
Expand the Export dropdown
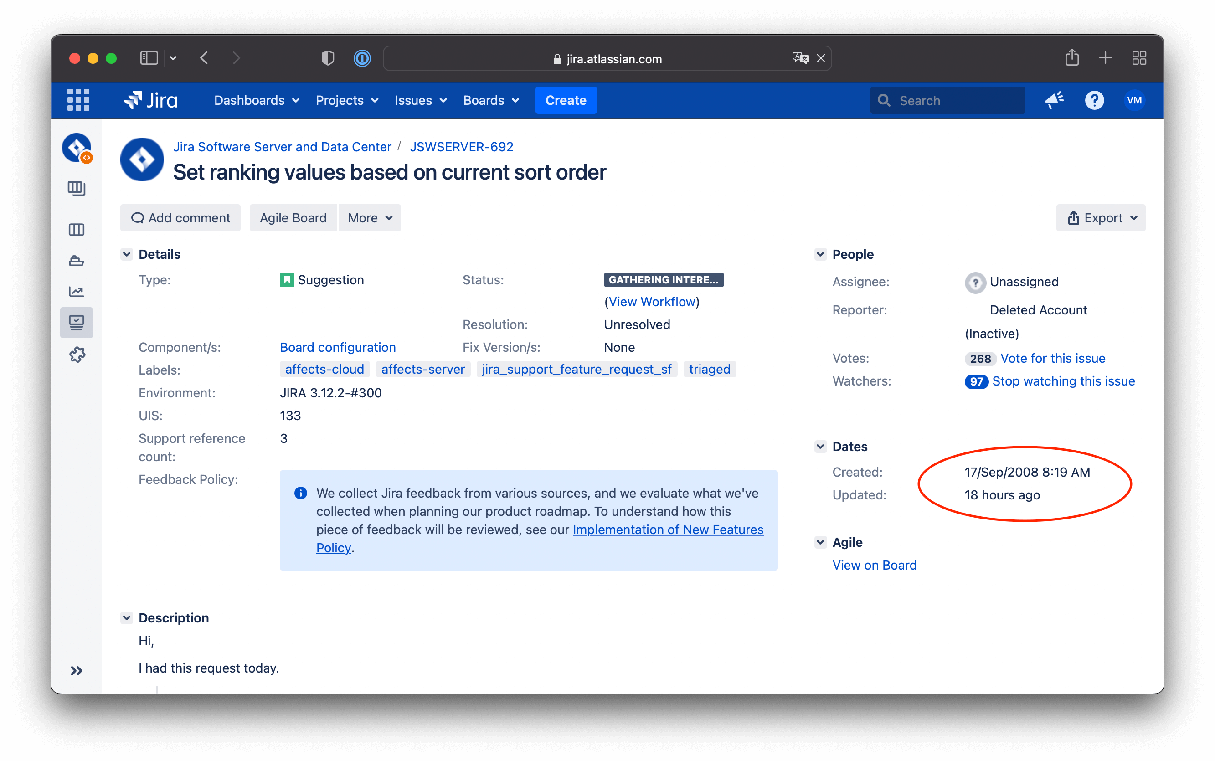click(x=1100, y=217)
